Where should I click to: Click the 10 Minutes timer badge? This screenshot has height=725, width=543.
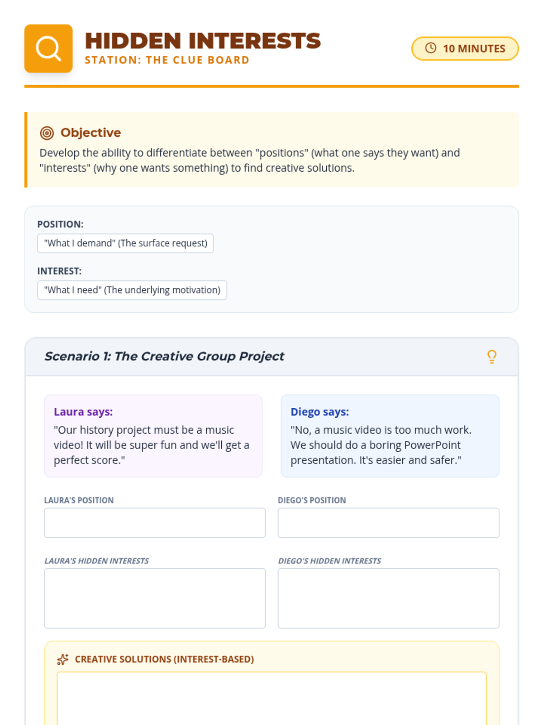point(465,48)
